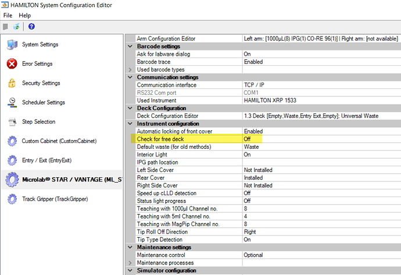
Task: Open System Settings label
Action: pos(40,45)
